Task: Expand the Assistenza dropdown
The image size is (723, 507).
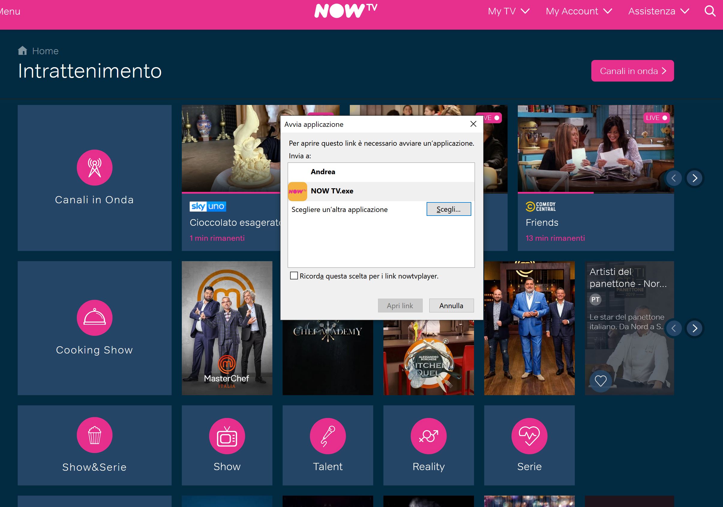Action: 659,11
